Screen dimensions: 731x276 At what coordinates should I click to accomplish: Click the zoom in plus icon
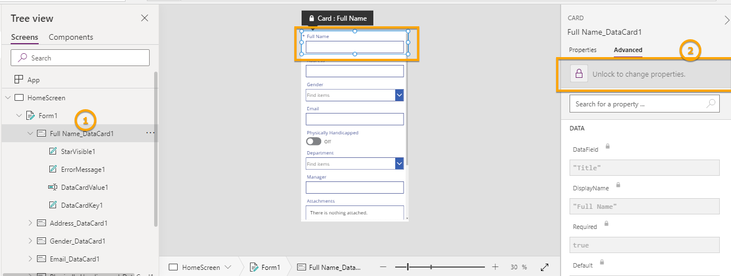pos(495,267)
